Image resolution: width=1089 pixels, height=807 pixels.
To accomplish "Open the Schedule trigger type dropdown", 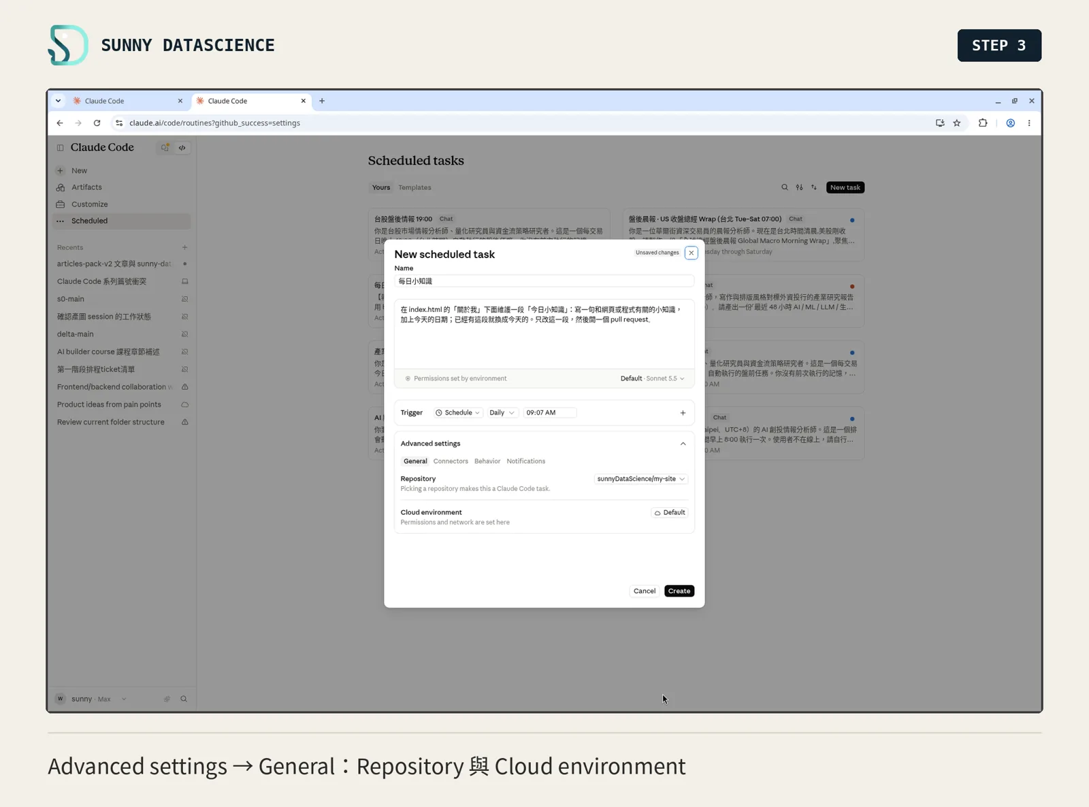I will [x=458, y=413].
